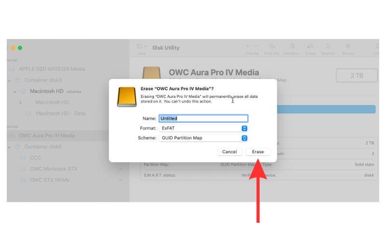Open the View sidebar options menu
Image resolution: width=386 pixels, height=241 pixels.
tap(142, 47)
